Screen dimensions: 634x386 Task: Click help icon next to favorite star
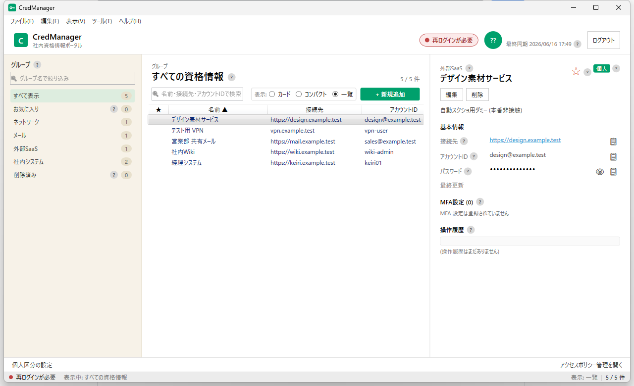tap(587, 72)
